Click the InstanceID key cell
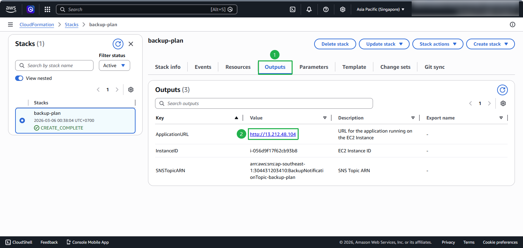Viewport: 523px width, 248px height. coord(167,151)
